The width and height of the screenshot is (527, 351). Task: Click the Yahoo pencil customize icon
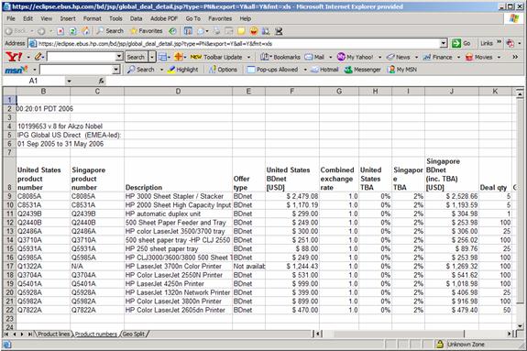[x=38, y=57]
